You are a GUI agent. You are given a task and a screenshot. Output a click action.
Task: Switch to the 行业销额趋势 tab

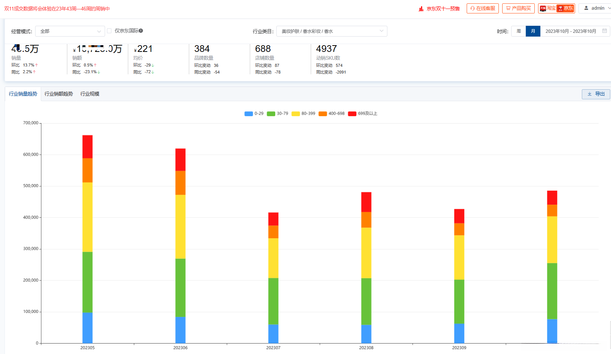[x=59, y=94]
